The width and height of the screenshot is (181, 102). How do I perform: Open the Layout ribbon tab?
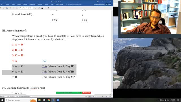pyautogui.click(x=25, y=5)
